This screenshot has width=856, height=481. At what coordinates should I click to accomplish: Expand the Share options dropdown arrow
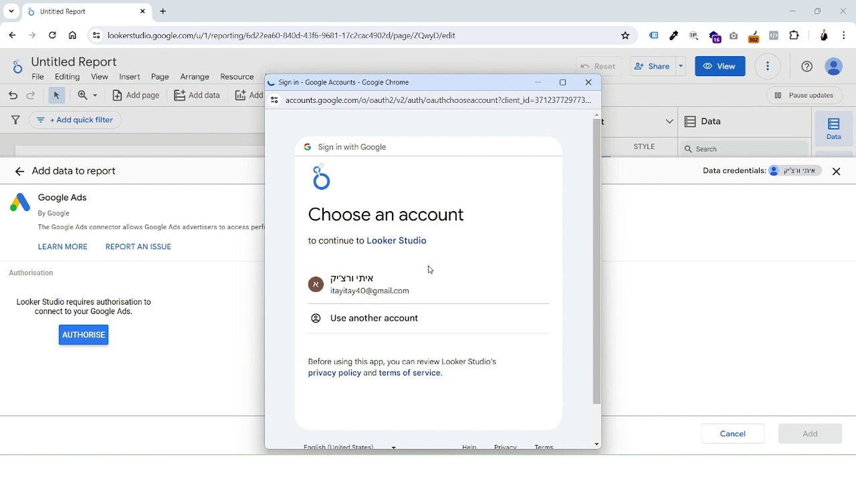681,66
